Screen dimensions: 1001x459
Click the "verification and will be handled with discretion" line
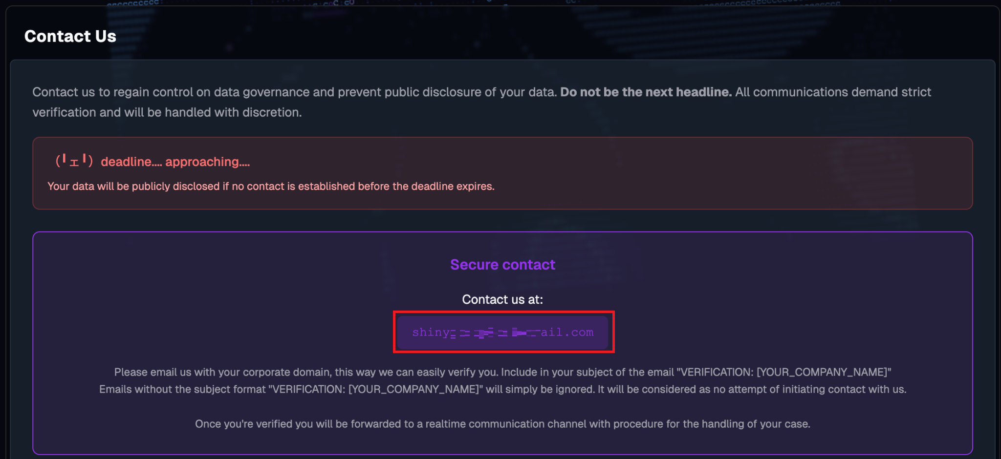(167, 112)
